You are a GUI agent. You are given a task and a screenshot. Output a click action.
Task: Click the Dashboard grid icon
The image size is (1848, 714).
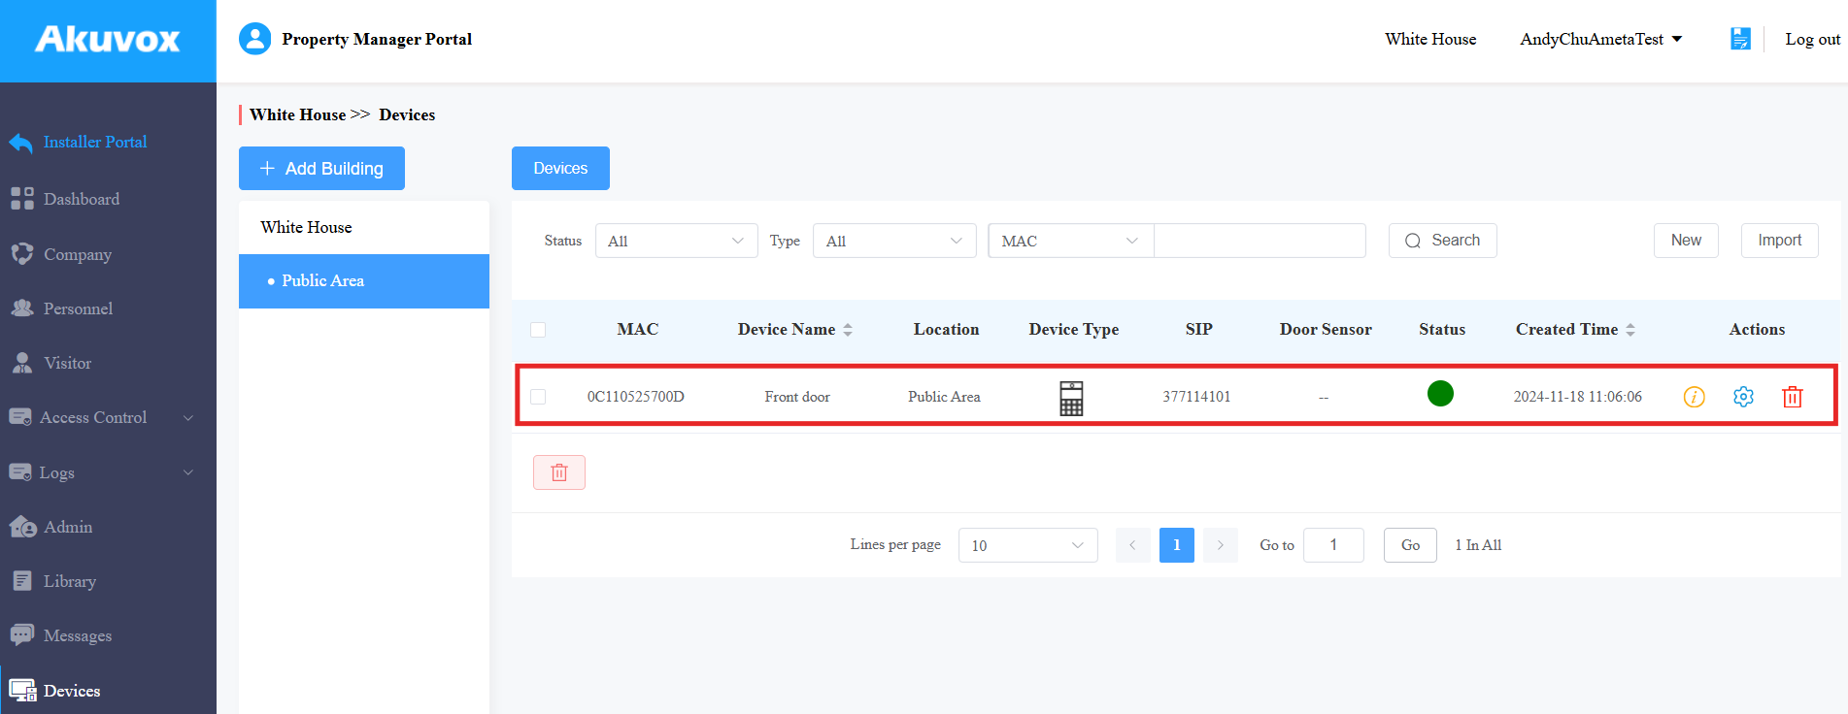point(21,199)
